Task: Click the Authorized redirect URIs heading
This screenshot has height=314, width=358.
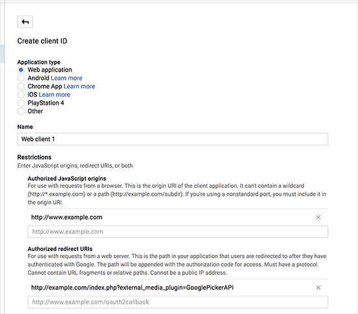Action: tap(60, 249)
